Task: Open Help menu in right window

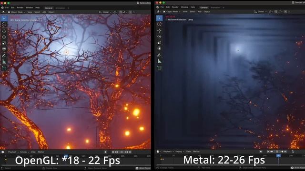Action: (x=193, y=7)
